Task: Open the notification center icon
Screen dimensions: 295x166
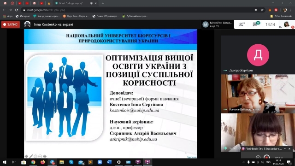Action: [289, 162]
